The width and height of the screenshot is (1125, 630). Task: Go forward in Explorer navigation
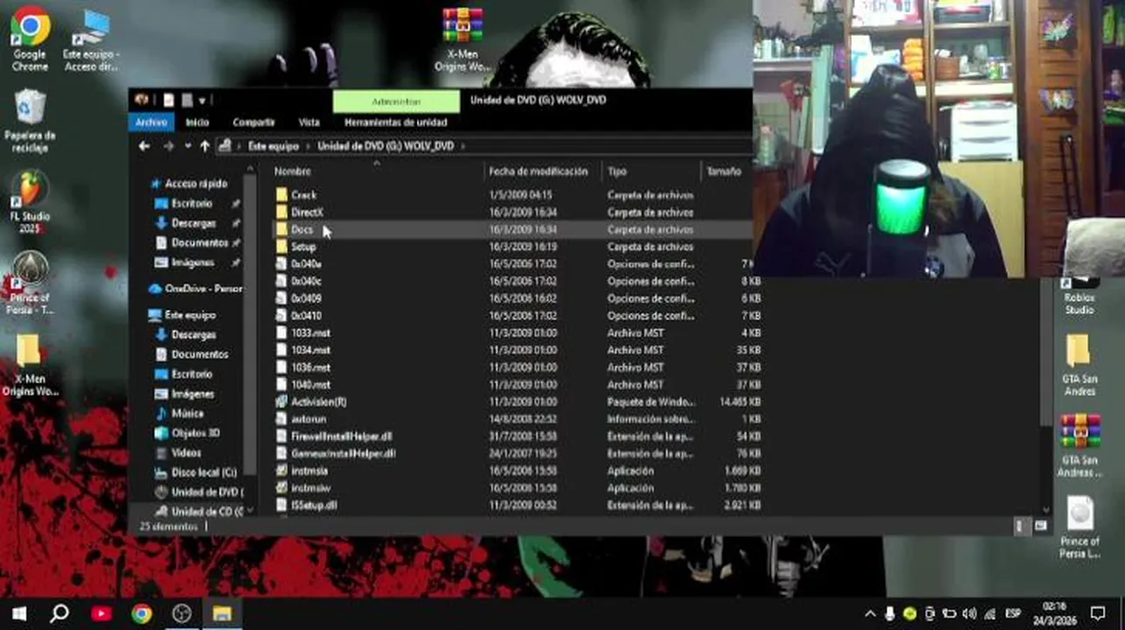click(168, 146)
